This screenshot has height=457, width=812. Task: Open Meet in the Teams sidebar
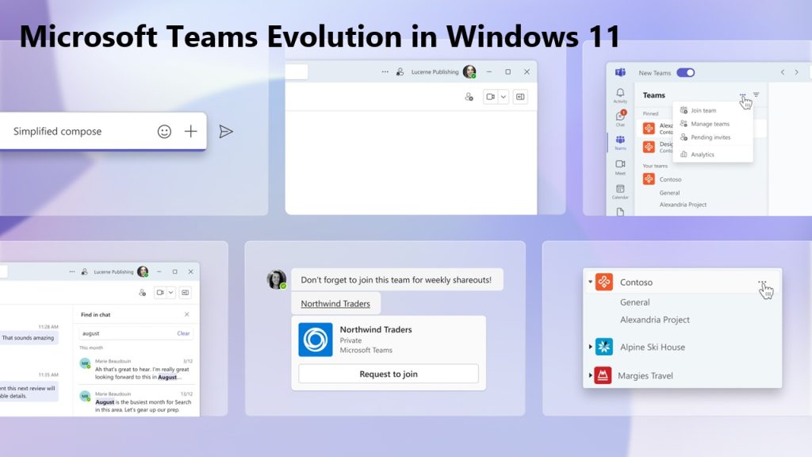[x=620, y=167]
